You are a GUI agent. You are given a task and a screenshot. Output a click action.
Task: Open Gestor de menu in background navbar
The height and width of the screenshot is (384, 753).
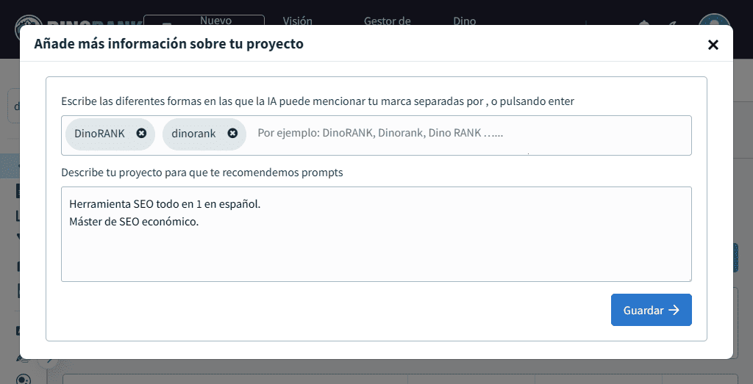[x=387, y=21]
